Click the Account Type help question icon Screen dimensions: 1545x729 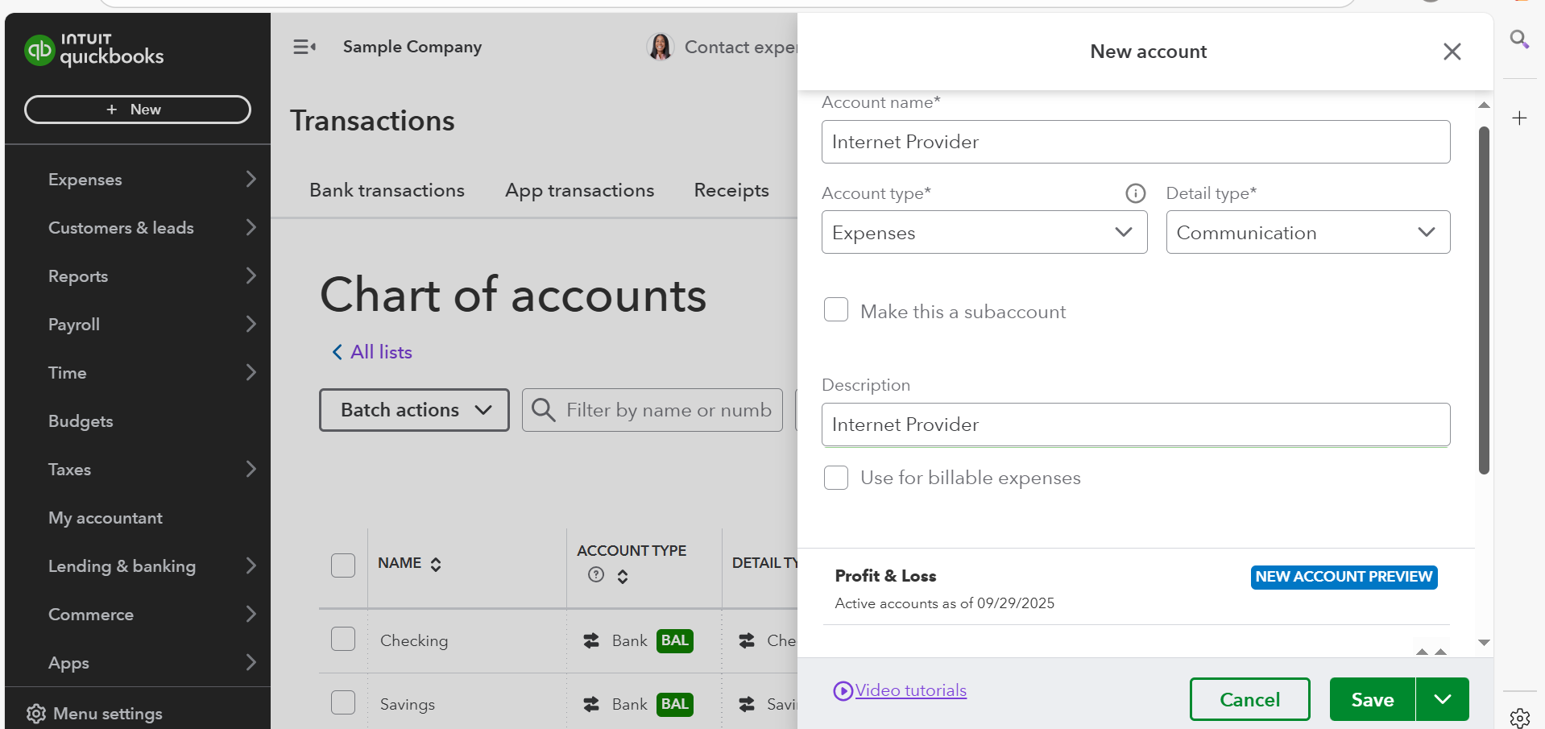point(596,574)
